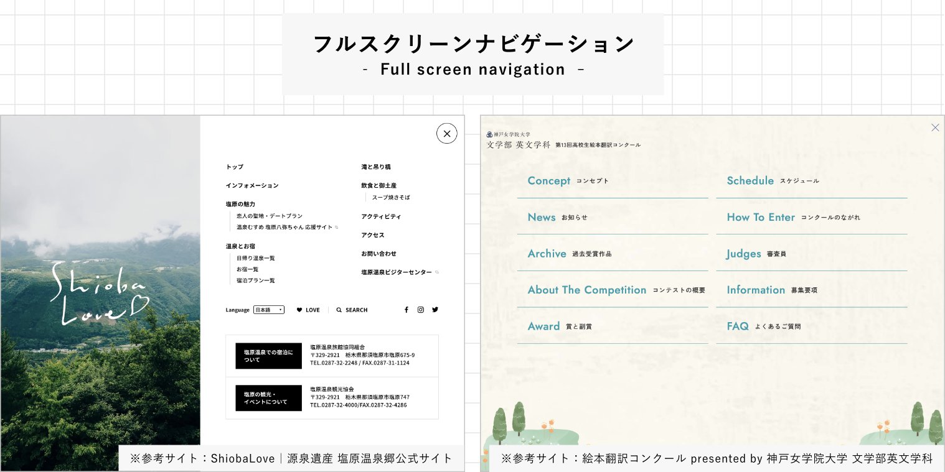The height and width of the screenshot is (472, 945).
Task: Click the magnifier SEARCH link
Action: tap(352, 310)
